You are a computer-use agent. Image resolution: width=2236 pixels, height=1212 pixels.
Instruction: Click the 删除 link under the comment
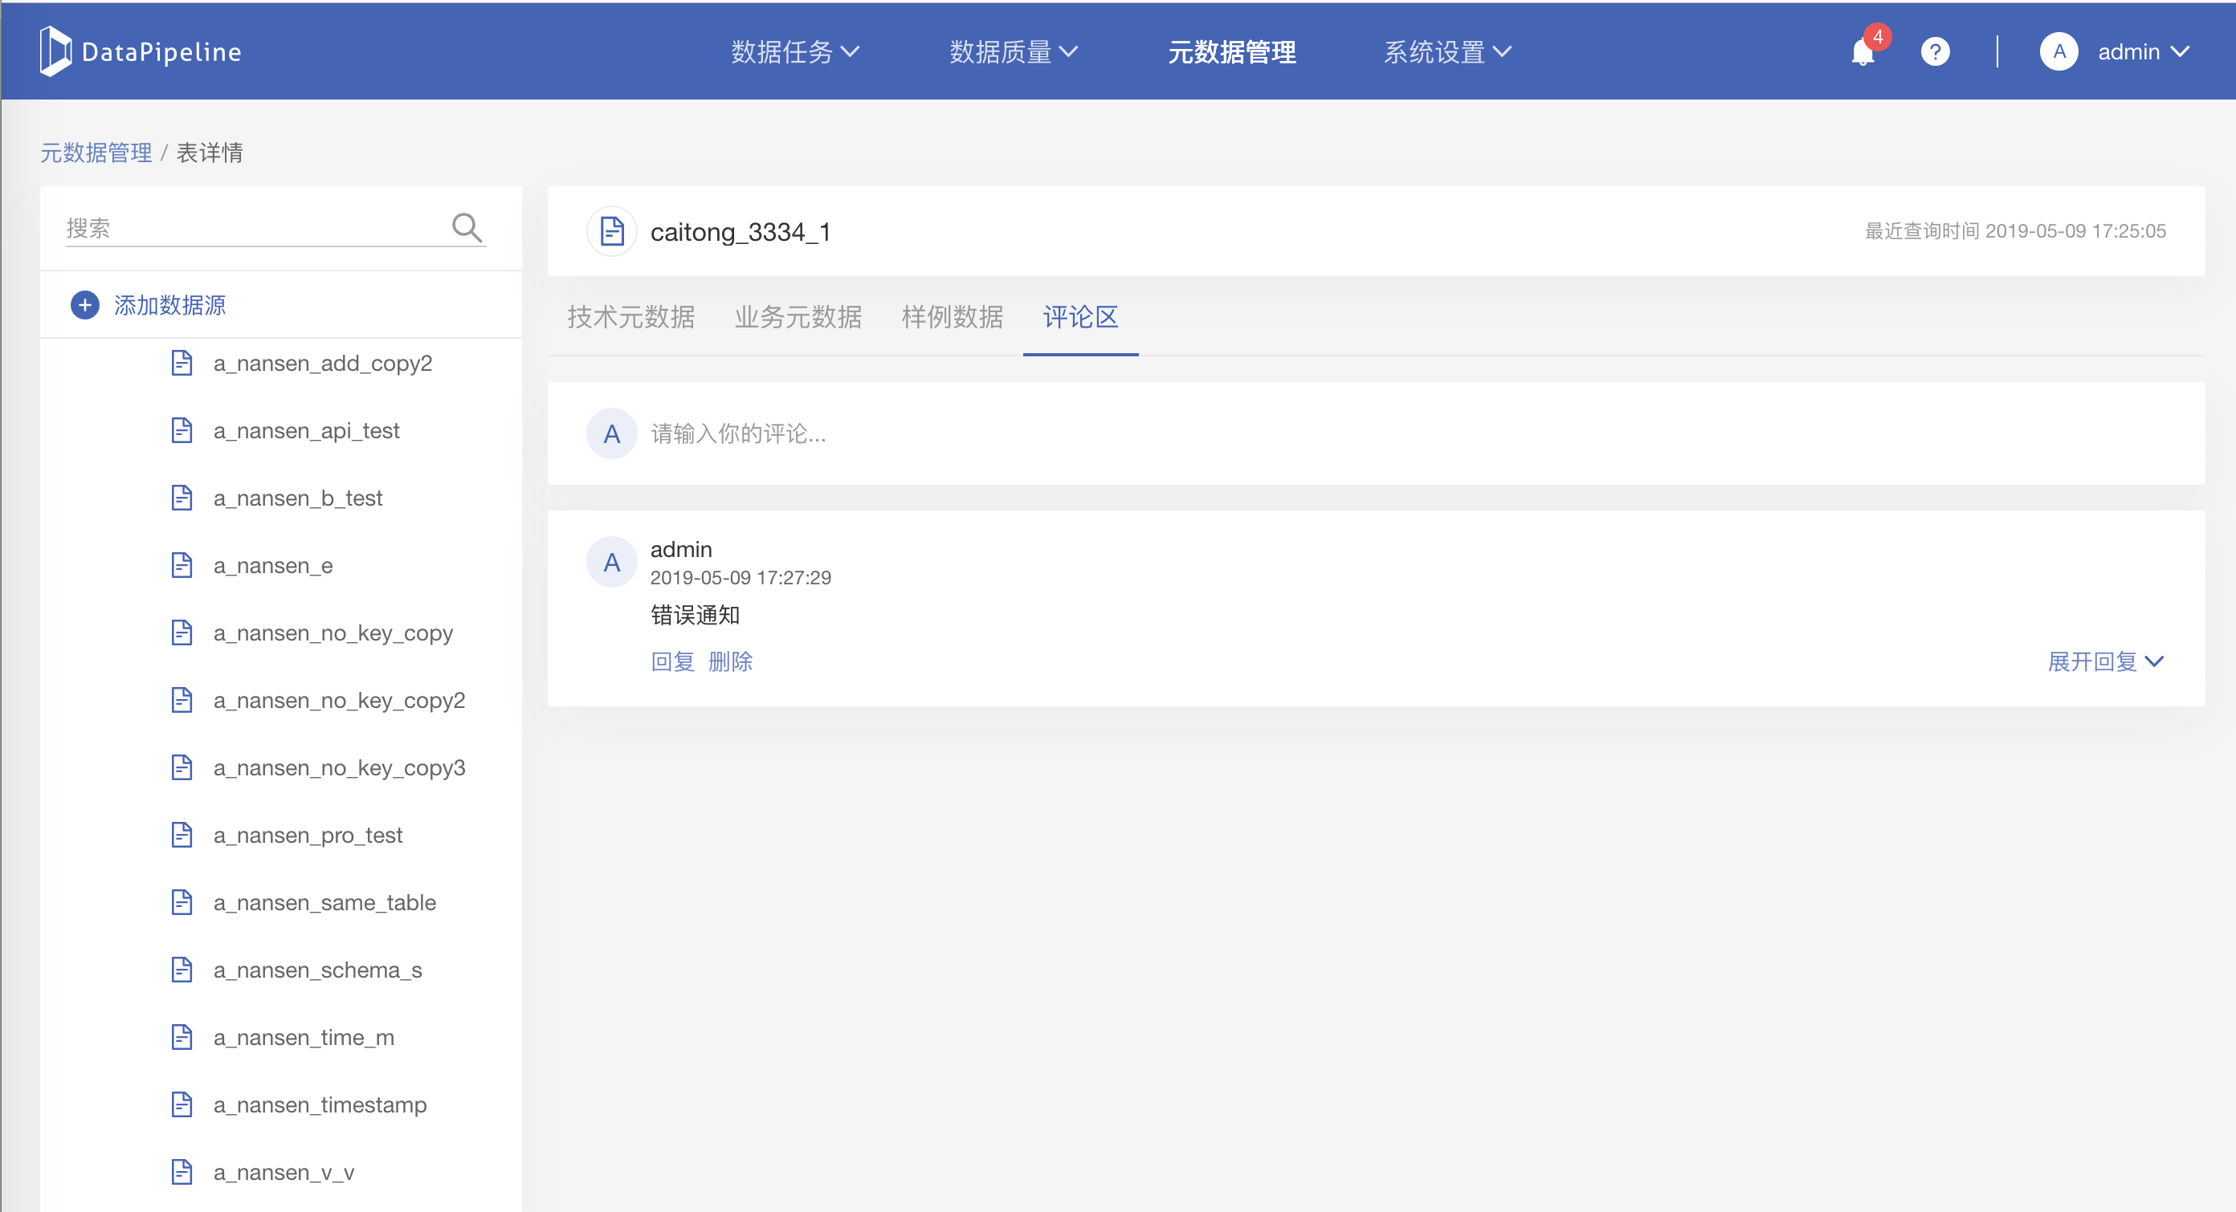click(x=730, y=662)
